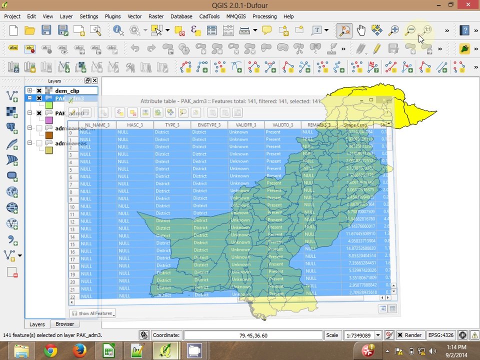Click the Add WMS Layer globe icon
480x360 pixels.
[x=12, y=191]
